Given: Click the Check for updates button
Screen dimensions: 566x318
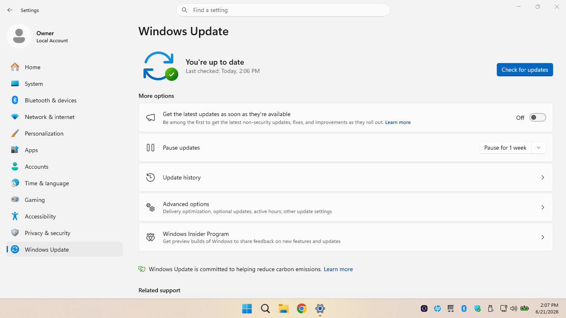Looking at the screenshot, I should point(525,70).
